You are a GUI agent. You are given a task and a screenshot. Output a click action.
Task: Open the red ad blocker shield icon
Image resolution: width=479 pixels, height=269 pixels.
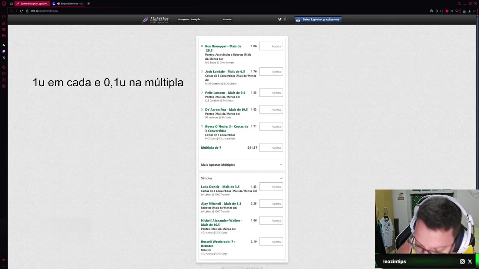[447, 11]
